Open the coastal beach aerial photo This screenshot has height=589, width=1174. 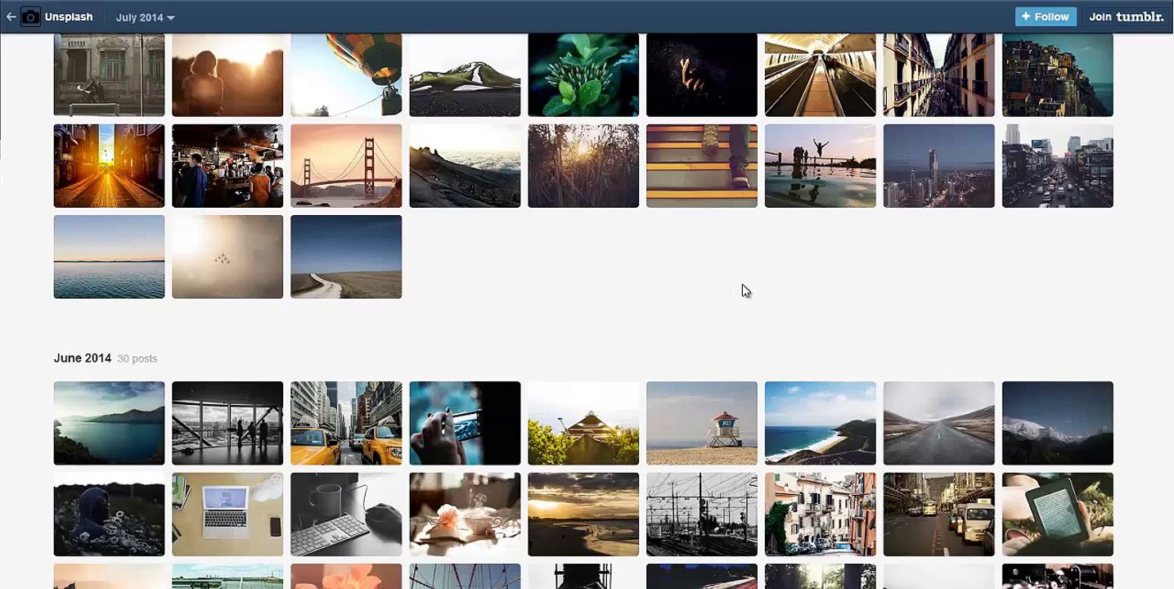pos(821,423)
